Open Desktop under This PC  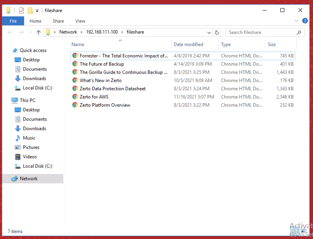click(x=31, y=110)
